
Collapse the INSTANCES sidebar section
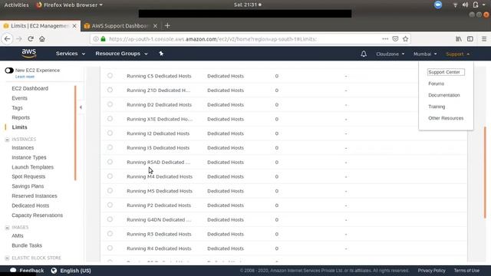[7, 140]
